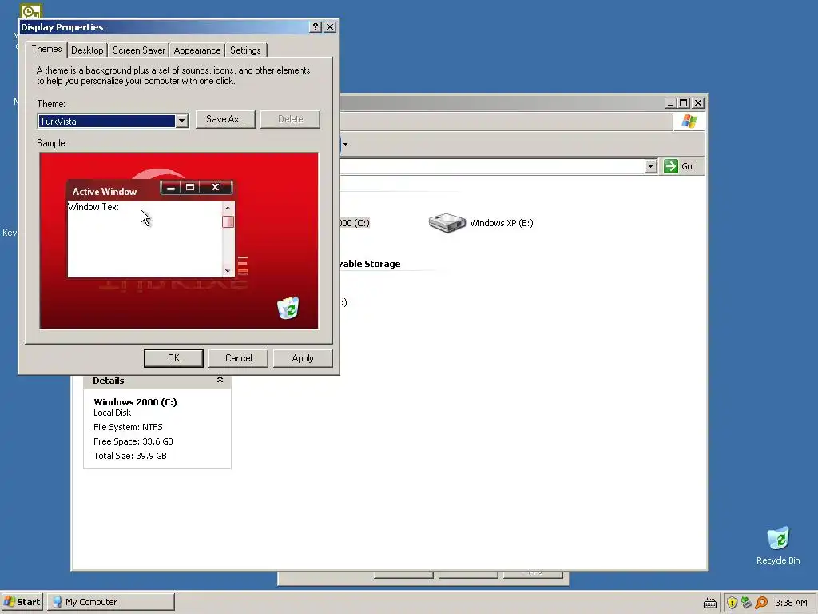818x614 pixels.
Task: Click the Windows flag logo in My Computer
Action: coord(689,122)
